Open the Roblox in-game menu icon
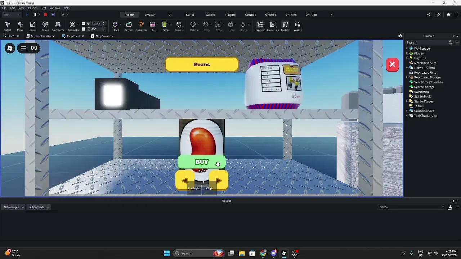 point(10,48)
